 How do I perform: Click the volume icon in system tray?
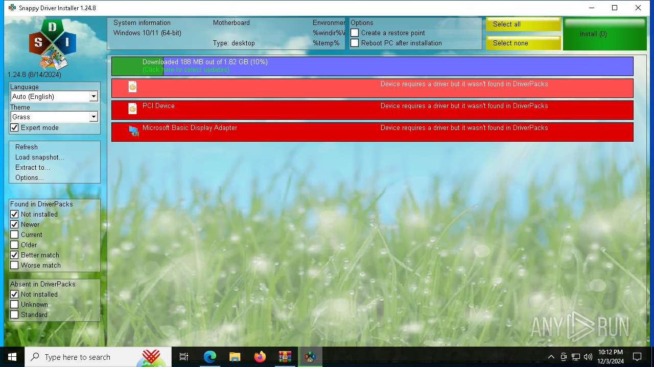click(x=588, y=357)
